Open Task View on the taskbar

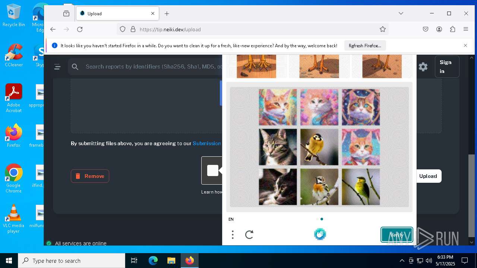click(x=134, y=261)
